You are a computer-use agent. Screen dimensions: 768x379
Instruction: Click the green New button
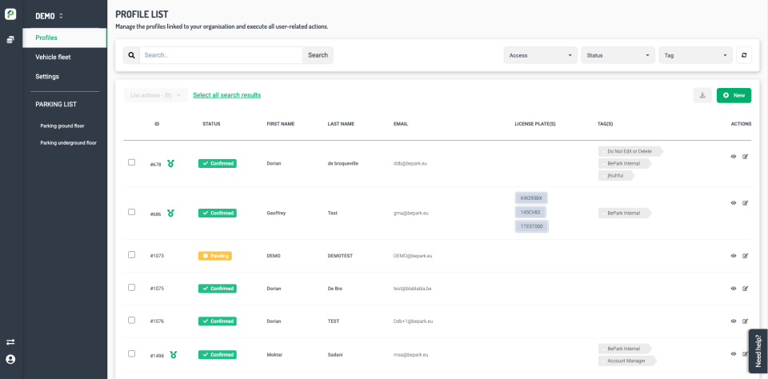pyautogui.click(x=734, y=95)
